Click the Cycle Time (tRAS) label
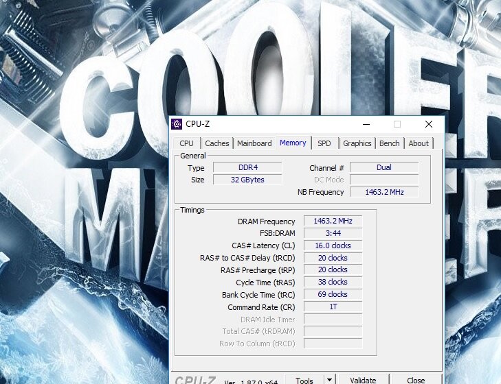This screenshot has height=384, width=501. [265, 283]
